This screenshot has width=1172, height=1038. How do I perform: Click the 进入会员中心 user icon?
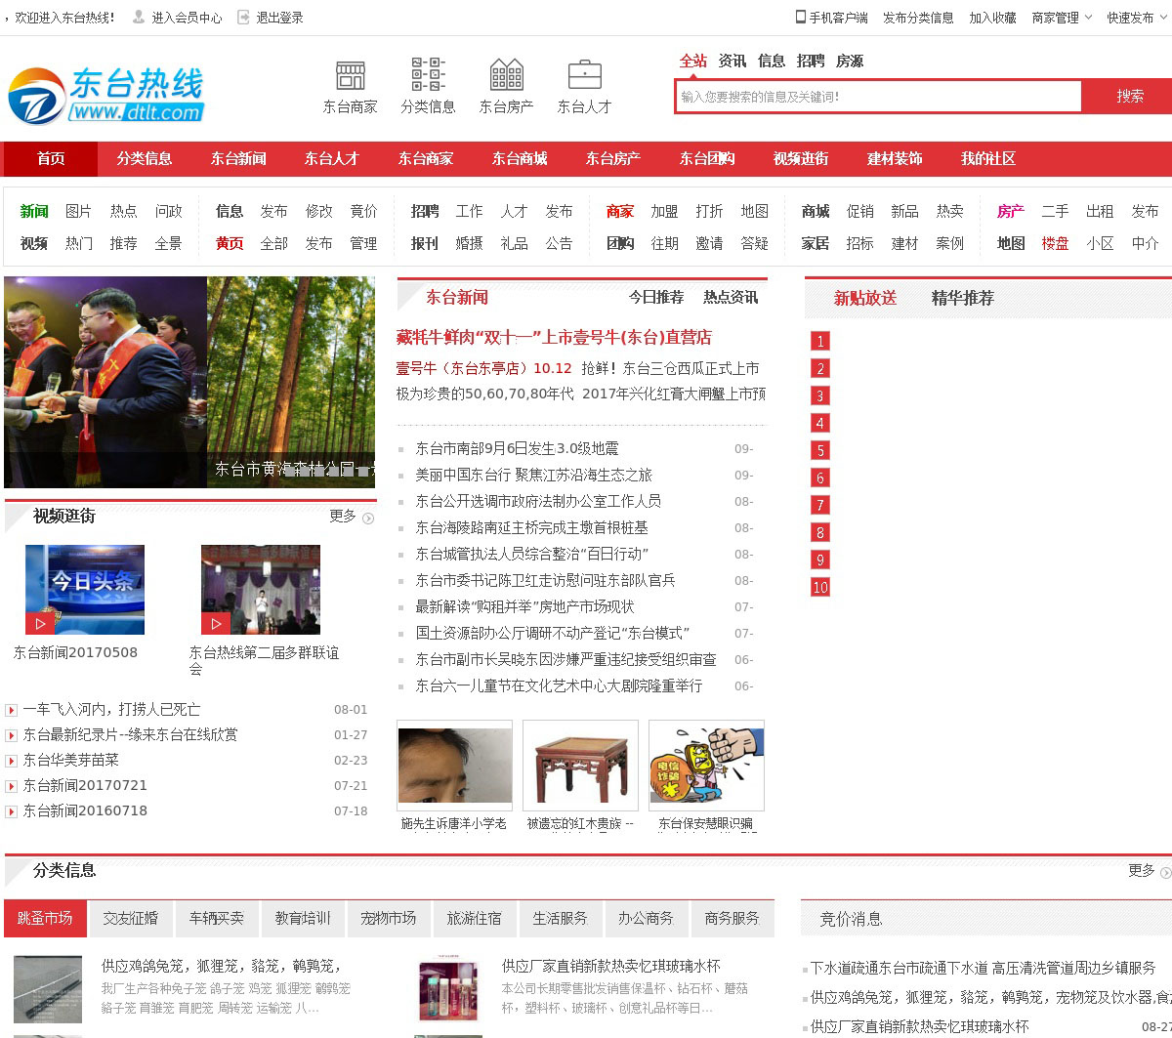tap(139, 17)
